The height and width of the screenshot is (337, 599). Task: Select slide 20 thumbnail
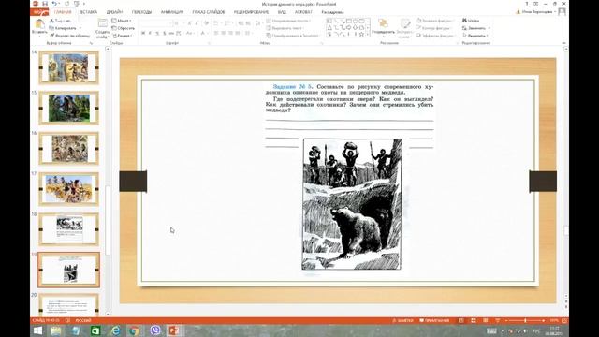pyautogui.click(x=68, y=304)
